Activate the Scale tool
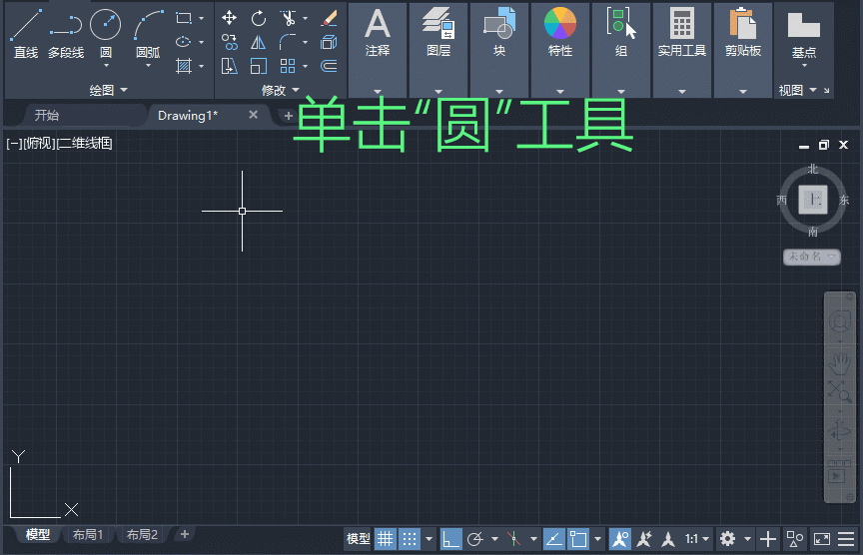Image resolution: width=863 pixels, height=555 pixels. coord(258,66)
